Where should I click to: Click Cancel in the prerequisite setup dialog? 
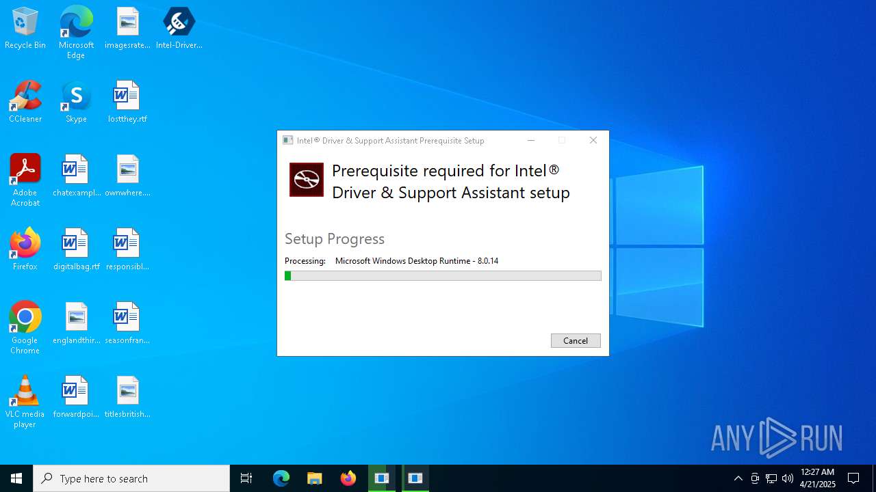click(576, 340)
